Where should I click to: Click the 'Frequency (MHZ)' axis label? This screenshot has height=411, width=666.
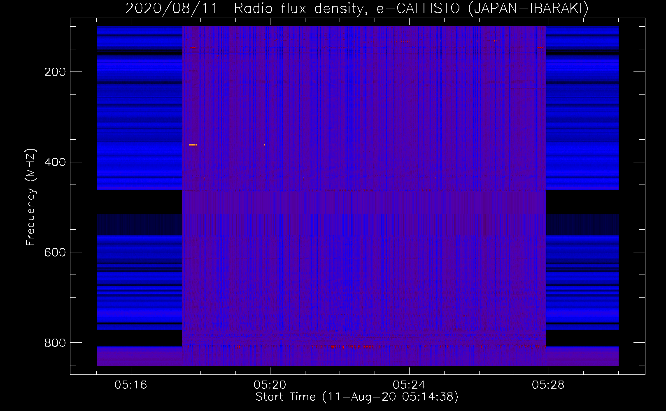(x=31, y=197)
